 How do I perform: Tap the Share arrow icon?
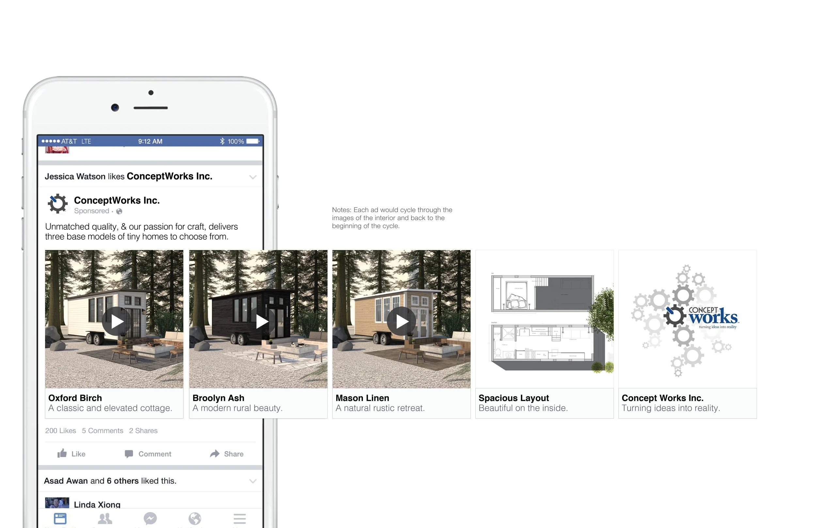point(215,454)
